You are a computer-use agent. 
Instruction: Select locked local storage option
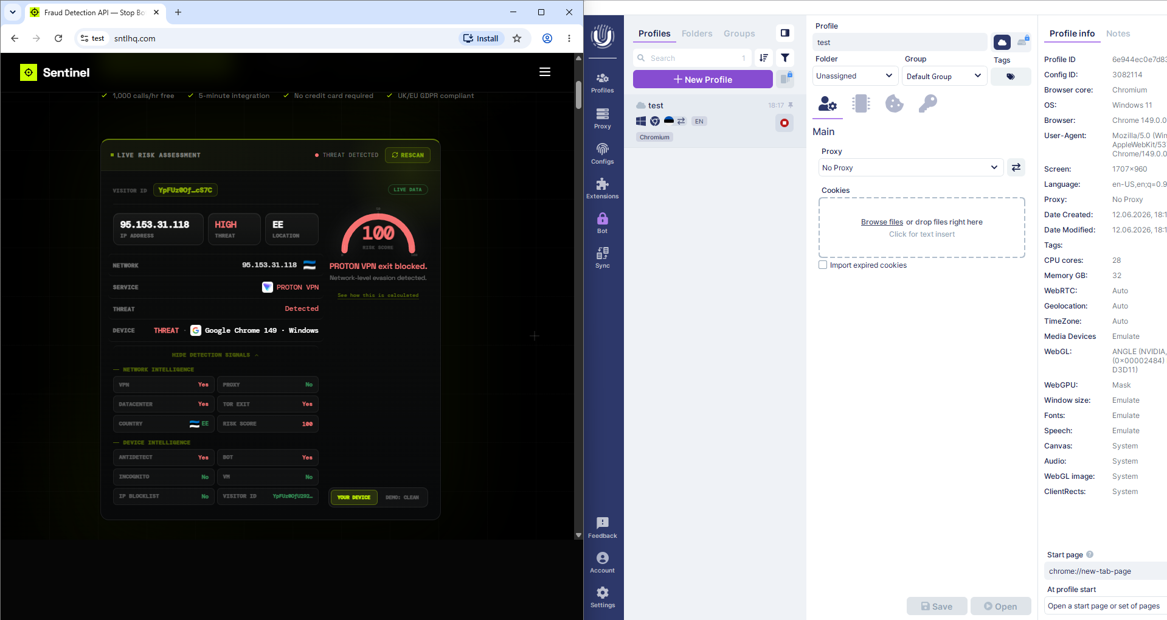point(1023,41)
